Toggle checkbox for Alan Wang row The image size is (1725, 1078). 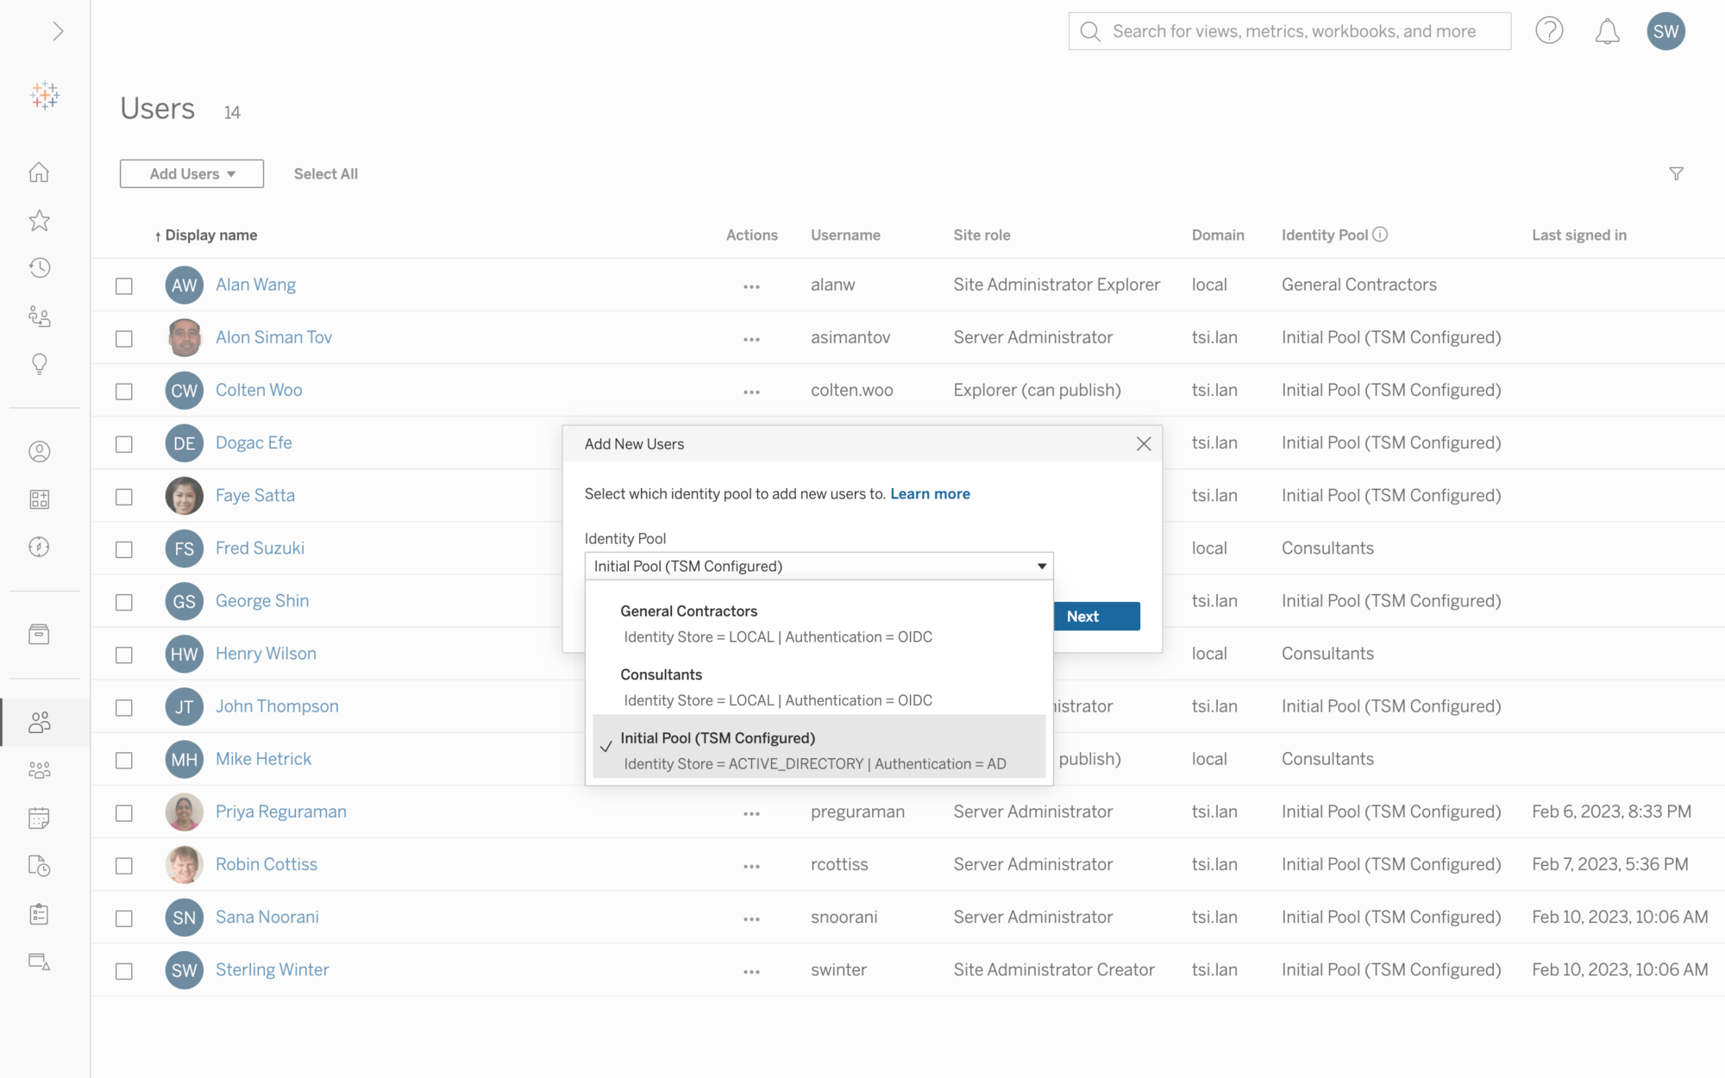pos(125,283)
